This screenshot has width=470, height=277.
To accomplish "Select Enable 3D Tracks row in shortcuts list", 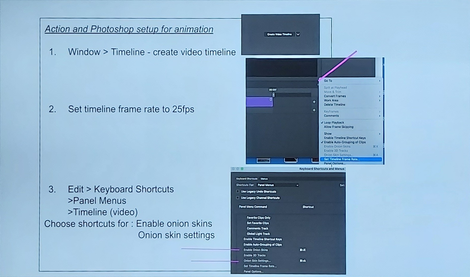I will click(x=255, y=255).
